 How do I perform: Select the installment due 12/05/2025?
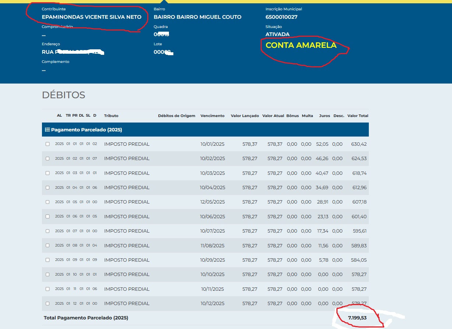coord(47,202)
